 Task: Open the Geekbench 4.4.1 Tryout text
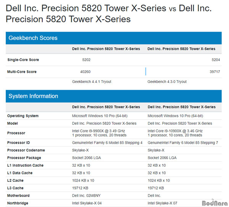coord(92,82)
